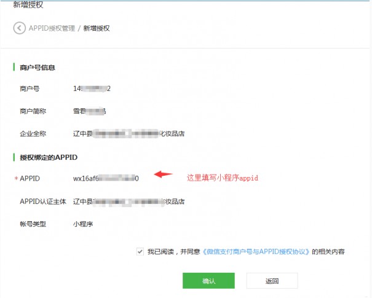
Task: Click the green 确认 button
Action: point(208,281)
